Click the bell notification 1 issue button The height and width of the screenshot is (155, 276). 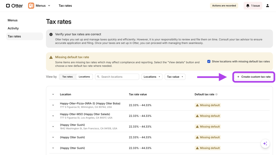click(x=253, y=6)
